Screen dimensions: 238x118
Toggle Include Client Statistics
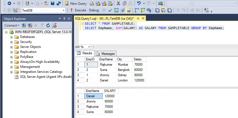[149, 10]
